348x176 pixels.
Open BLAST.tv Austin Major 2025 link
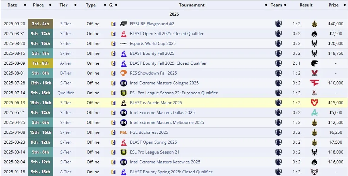[x=156, y=103]
